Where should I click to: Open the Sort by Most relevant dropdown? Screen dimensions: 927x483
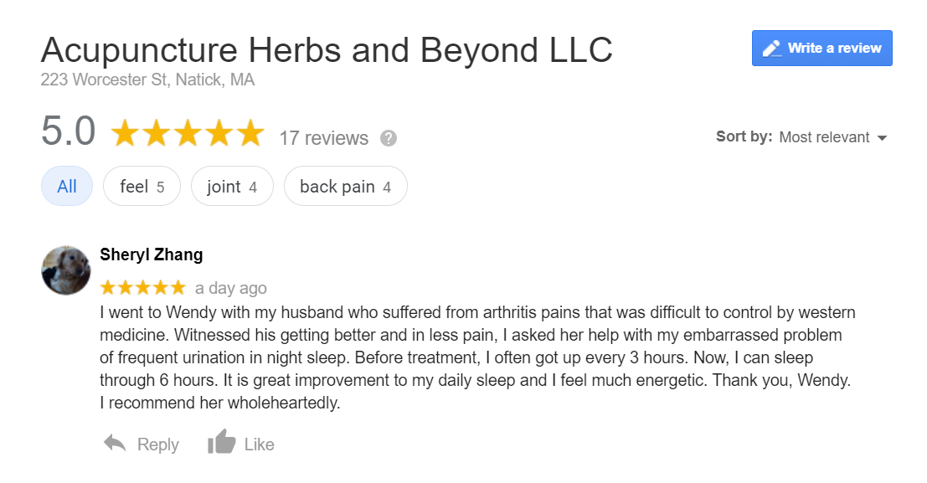tap(824, 137)
